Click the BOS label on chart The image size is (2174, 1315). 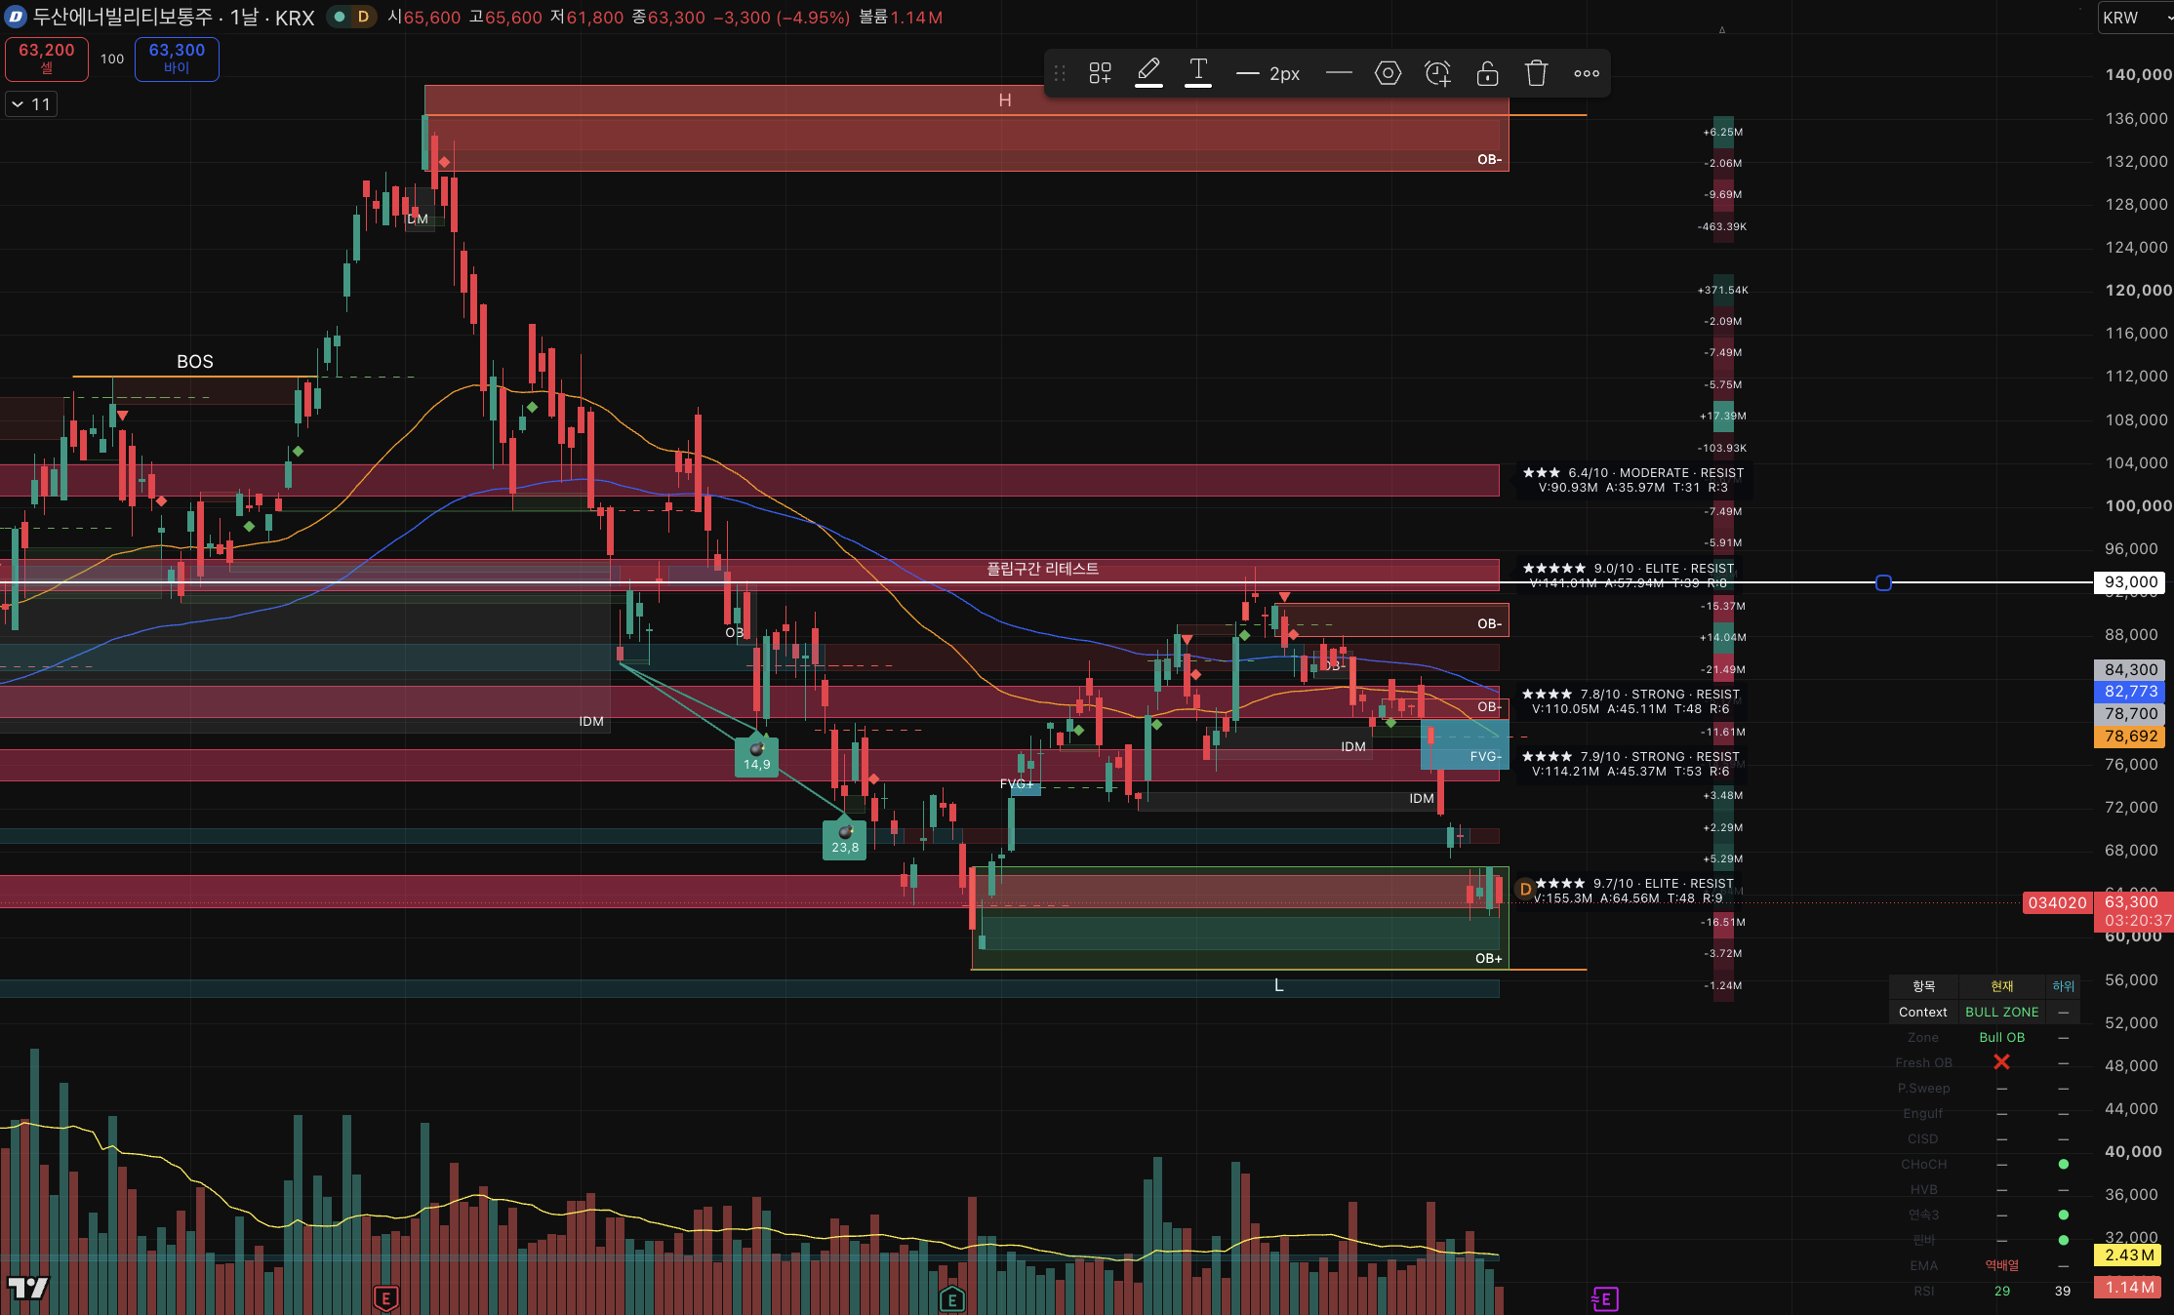[194, 361]
